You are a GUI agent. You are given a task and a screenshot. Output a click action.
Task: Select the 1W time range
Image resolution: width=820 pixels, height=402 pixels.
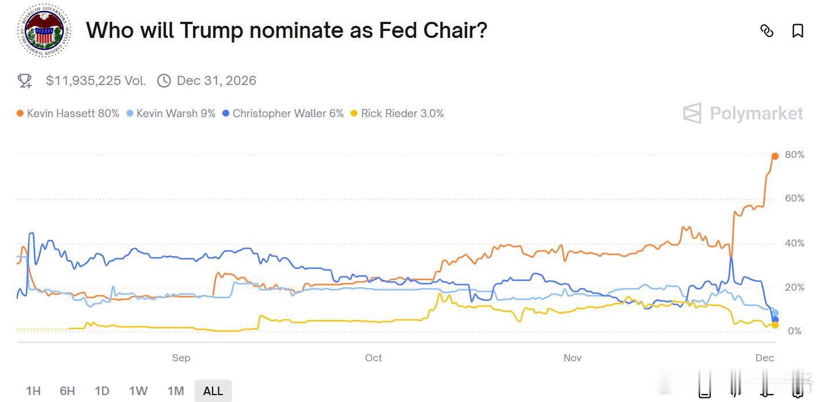click(x=138, y=391)
